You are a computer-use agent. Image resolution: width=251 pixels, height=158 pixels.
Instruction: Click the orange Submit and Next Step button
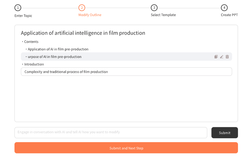126,148
